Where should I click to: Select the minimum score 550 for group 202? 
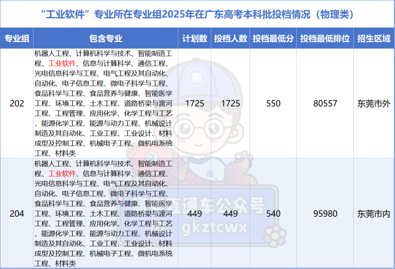273,103
